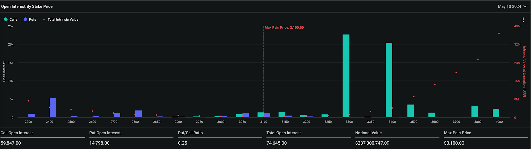Click the tall call bar at strike 3300
531x149 pixels.
point(346,76)
